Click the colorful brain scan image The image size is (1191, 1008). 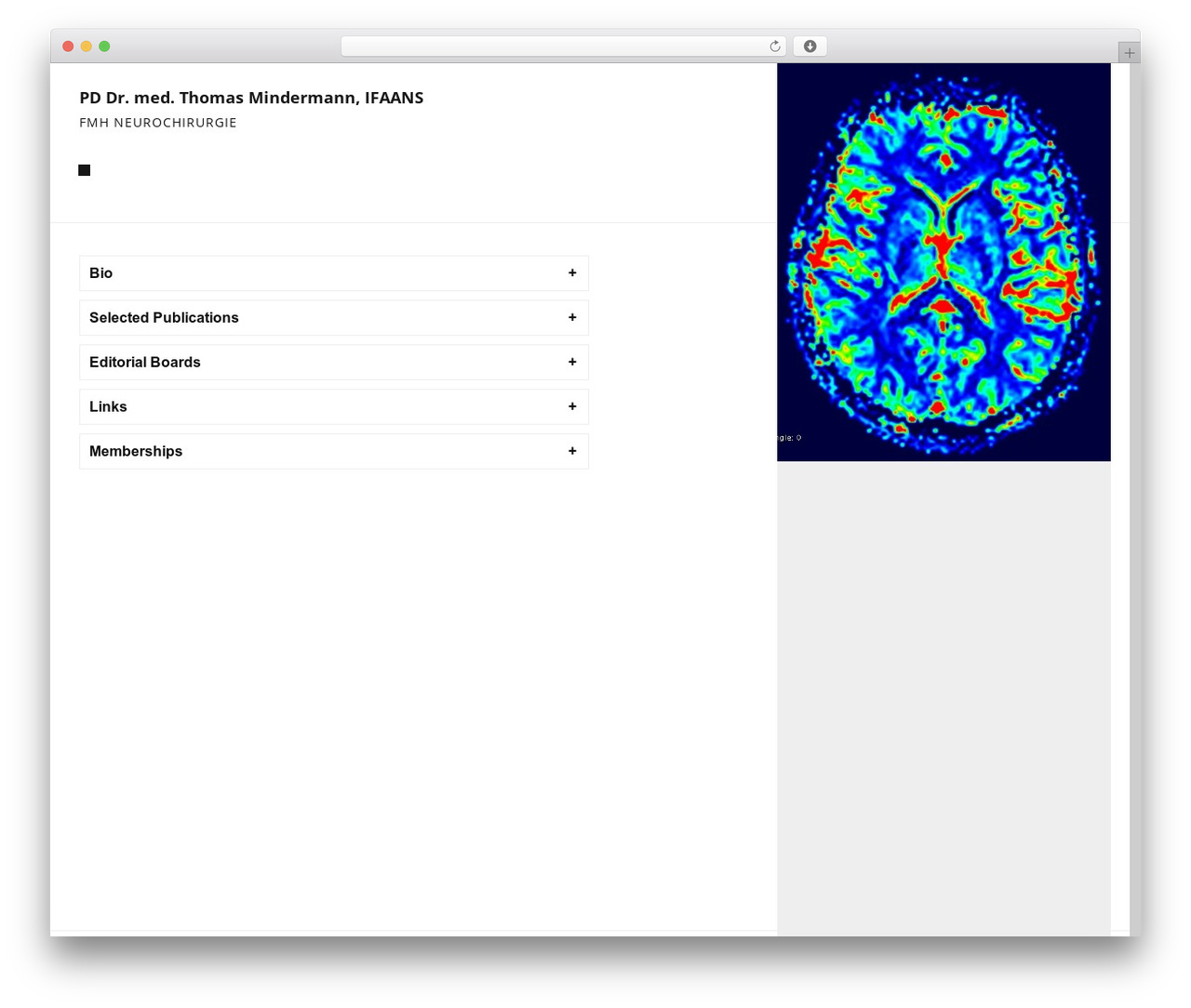(x=943, y=262)
